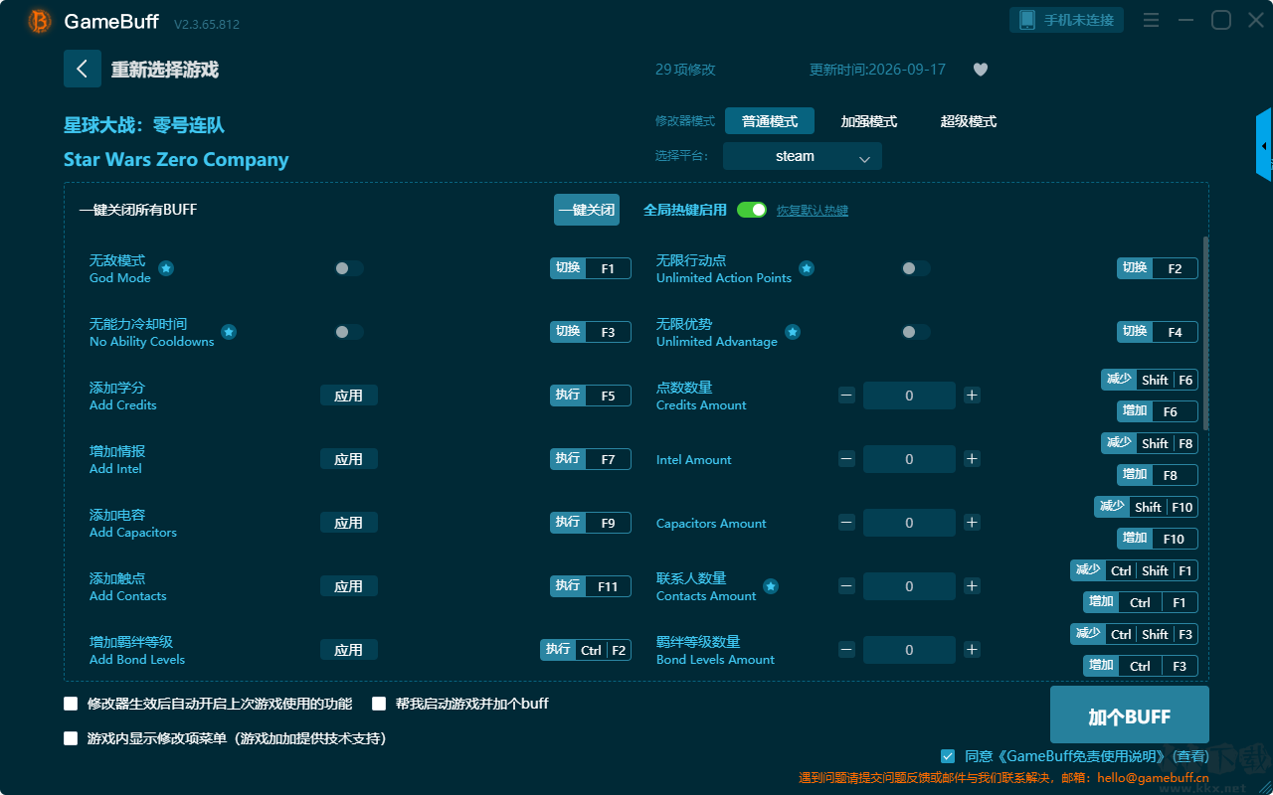Change the Add Contacts F11 hotkey

(x=591, y=586)
